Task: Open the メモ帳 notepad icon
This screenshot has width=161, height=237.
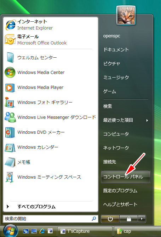Action: coord(10,162)
